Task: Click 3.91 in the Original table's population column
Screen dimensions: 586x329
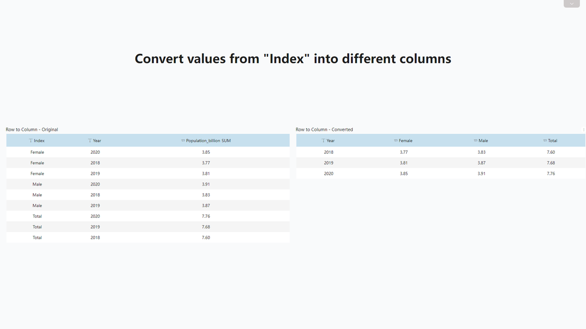Action: click(206, 185)
